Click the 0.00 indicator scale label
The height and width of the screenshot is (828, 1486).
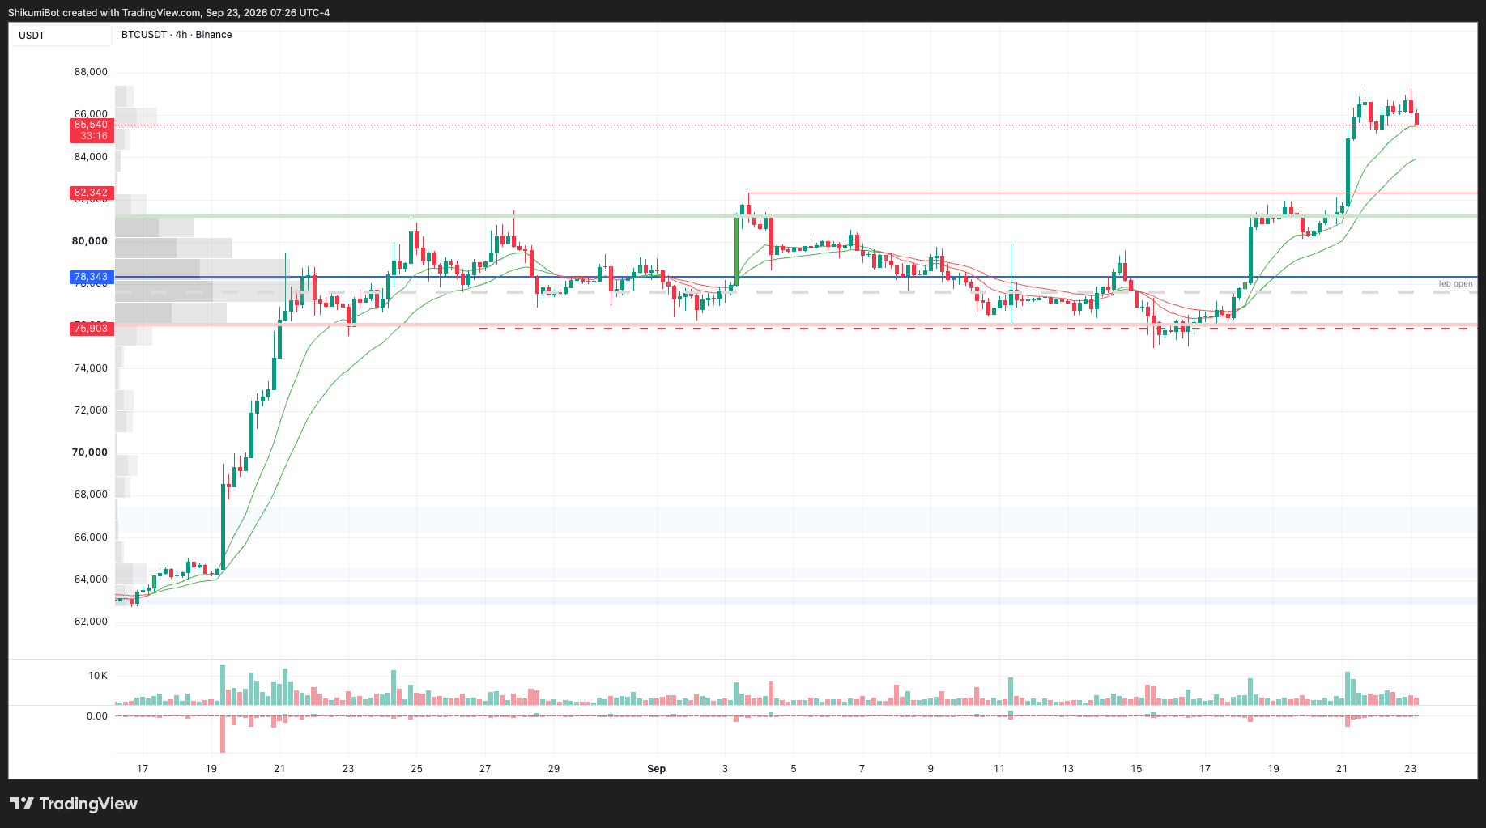point(97,716)
